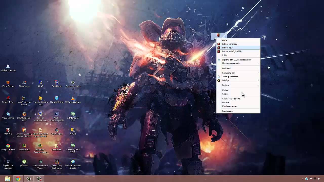Open Google Chrome from the taskbar
The width and height of the screenshot is (324, 182).
pyautogui.click(x=18, y=179)
